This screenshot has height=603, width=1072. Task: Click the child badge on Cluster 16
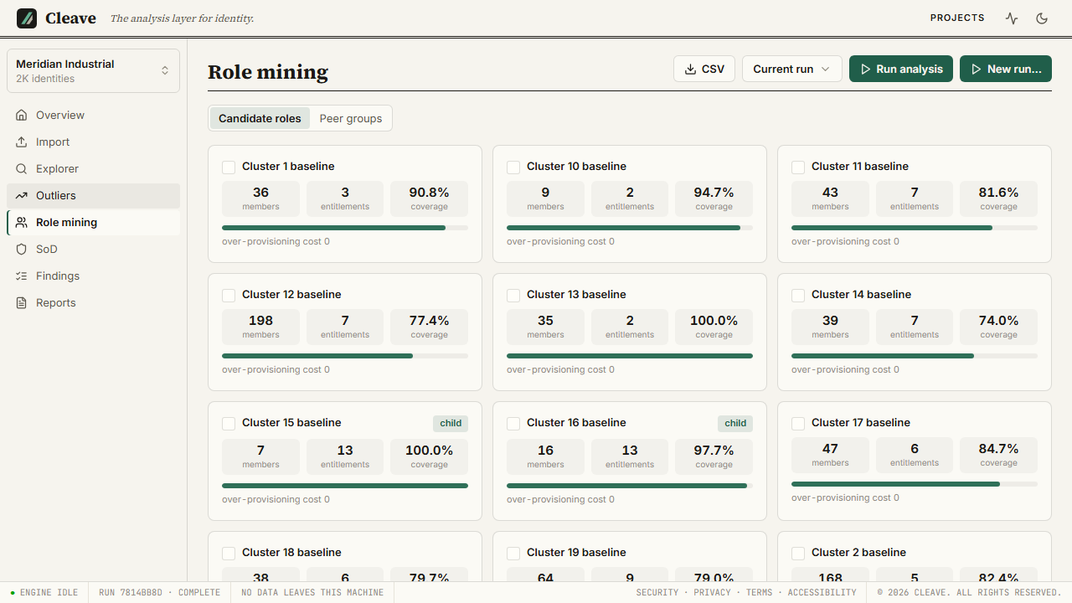point(735,424)
